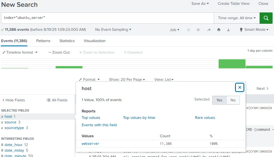
Task: Click Close at top right
Action: [x=263, y=3]
